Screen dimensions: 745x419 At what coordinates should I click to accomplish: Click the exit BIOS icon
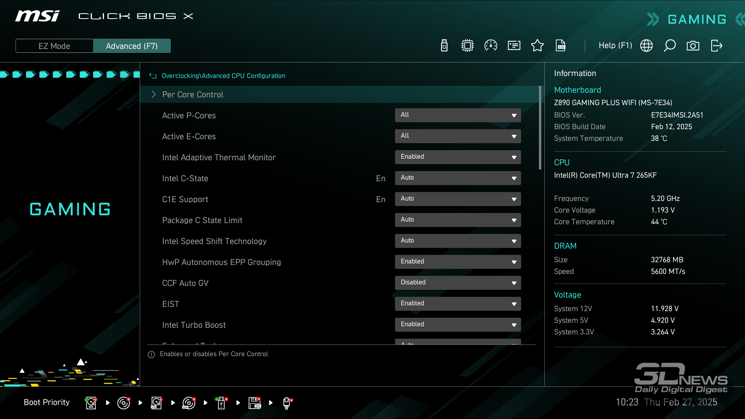[716, 46]
